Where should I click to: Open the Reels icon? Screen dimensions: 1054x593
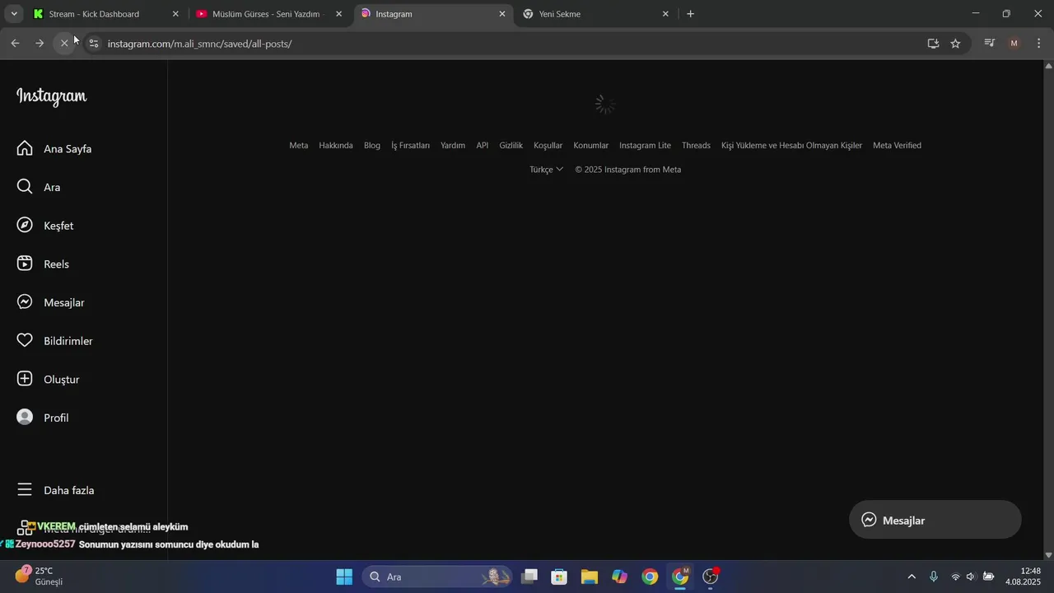tap(25, 264)
